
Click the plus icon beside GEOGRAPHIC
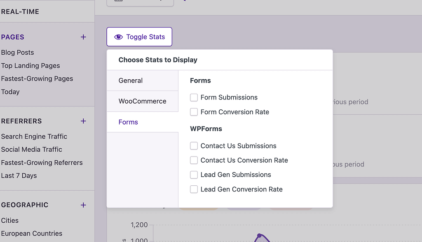(83, 205)
